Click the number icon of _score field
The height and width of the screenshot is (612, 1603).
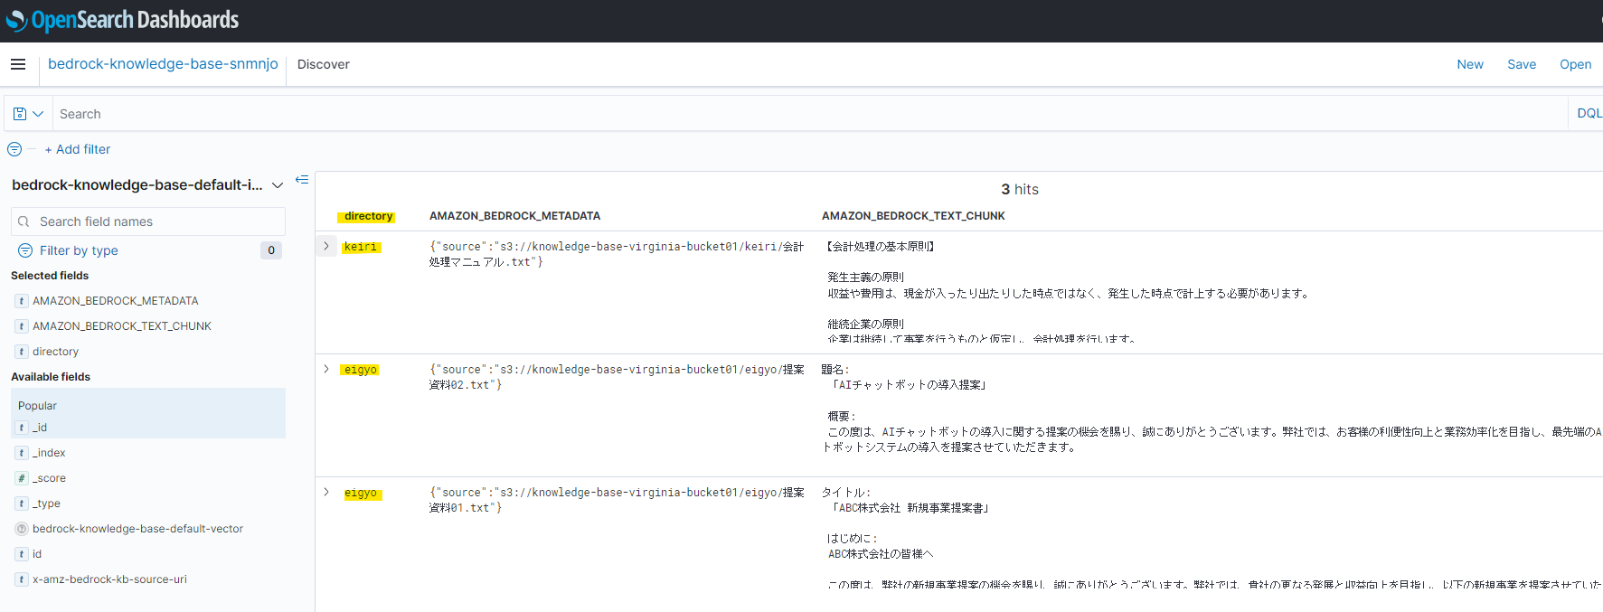22,478
